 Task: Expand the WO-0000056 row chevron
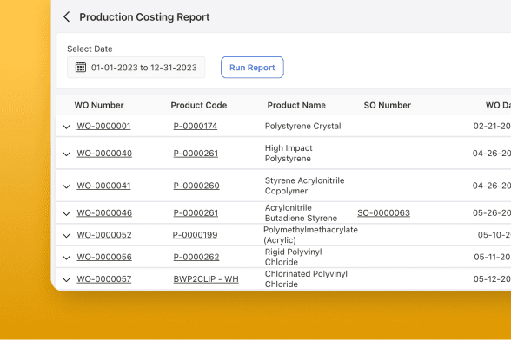[66, 258]
